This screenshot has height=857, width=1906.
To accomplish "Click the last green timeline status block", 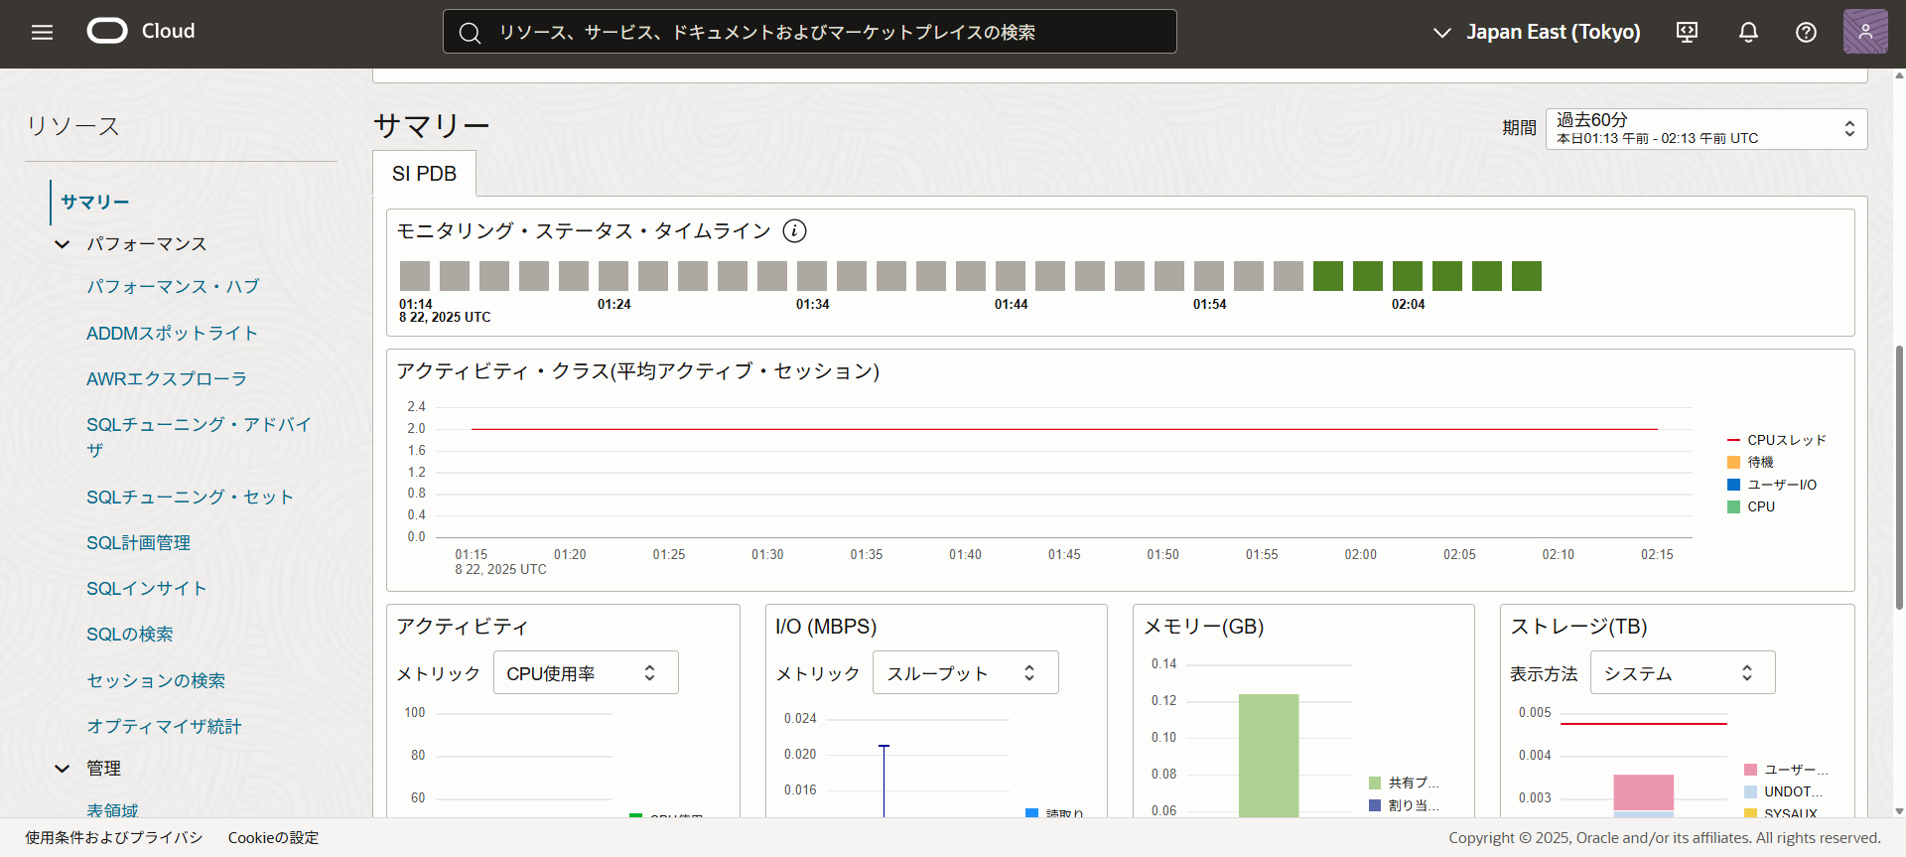I will (x=1527, y=276).
